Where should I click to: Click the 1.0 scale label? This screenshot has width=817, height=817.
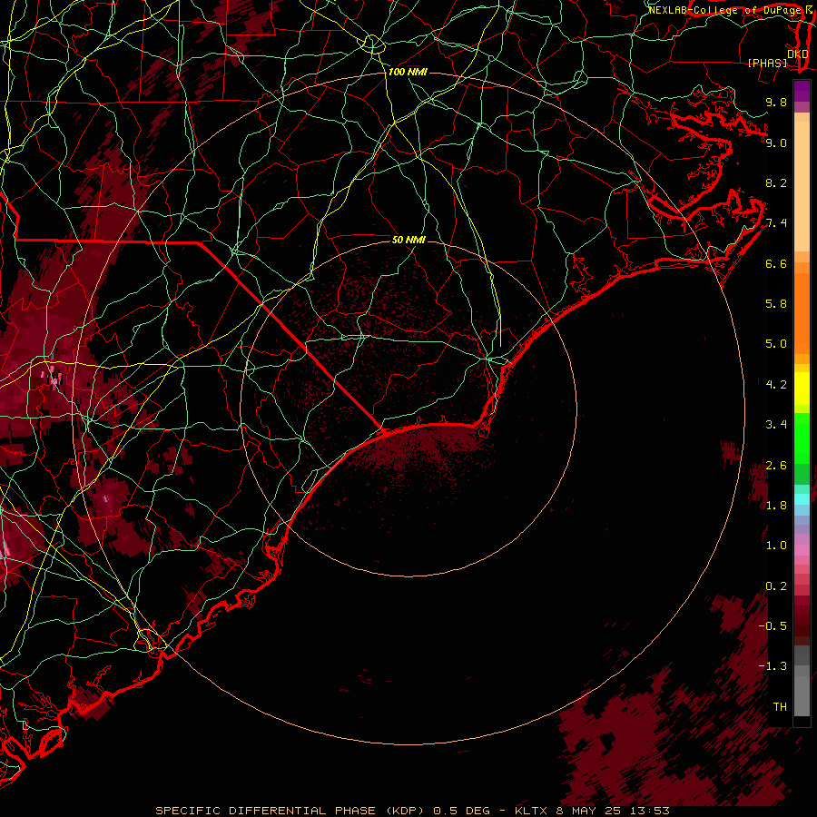pos(776,546)
